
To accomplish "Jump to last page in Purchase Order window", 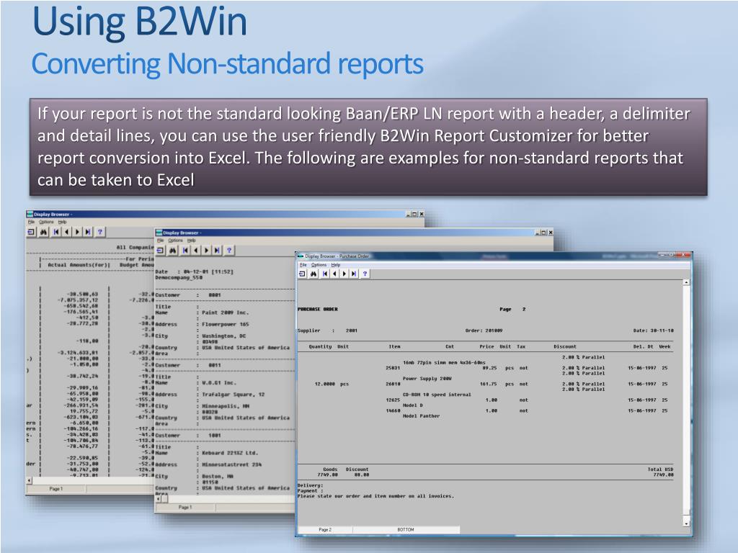I will pos(354,274).
